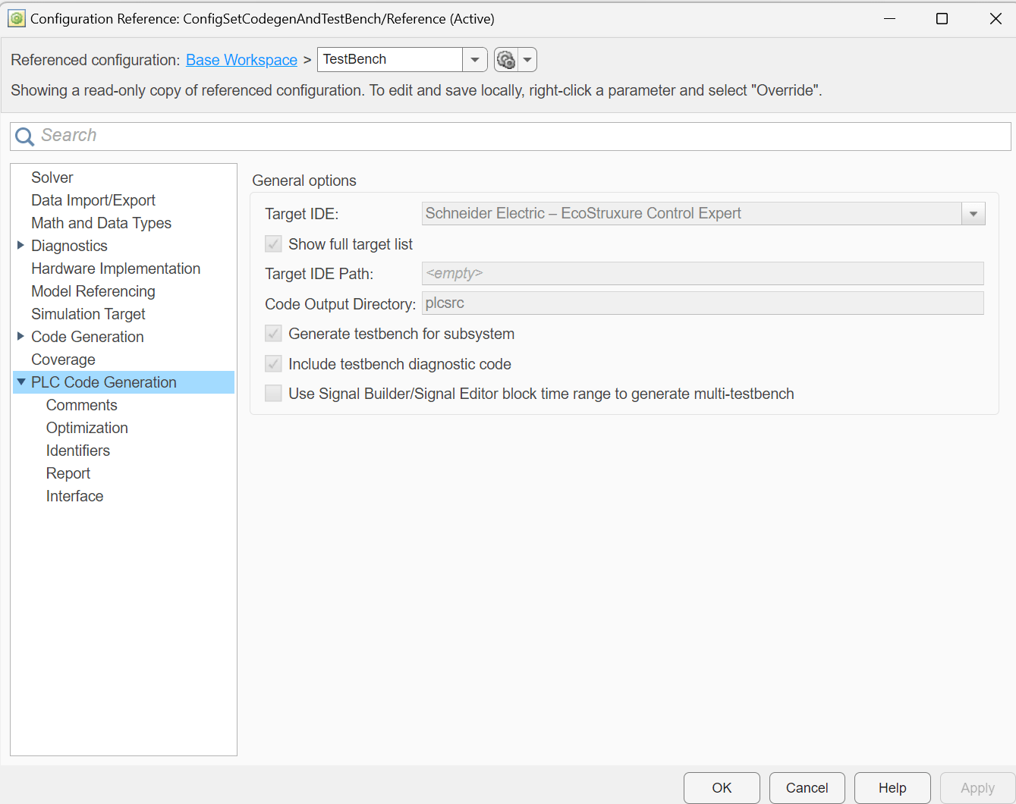Follow the Base Workspace link
Screen dimensions: 1016x804
pos(241,59)
